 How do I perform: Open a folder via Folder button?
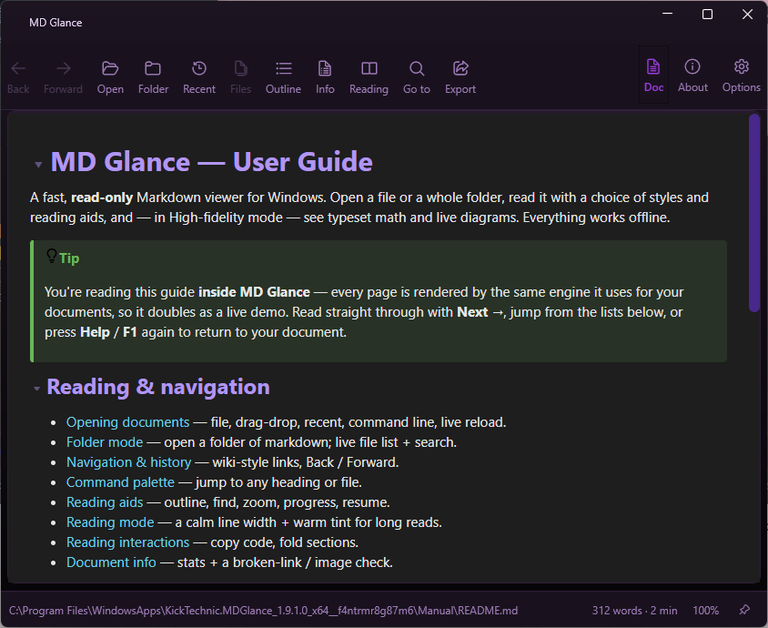(153, 77)
